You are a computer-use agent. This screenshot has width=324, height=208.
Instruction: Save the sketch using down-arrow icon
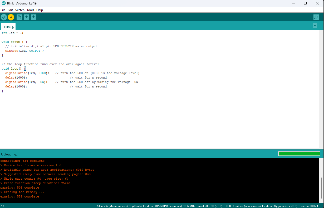pyautogui.click(x=33, y=17)
